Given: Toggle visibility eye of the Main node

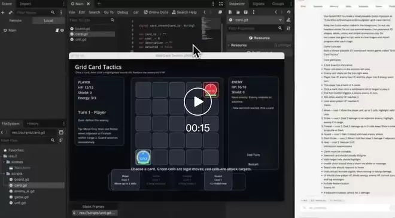Looking at the screenshot, I should click(62, 30).
